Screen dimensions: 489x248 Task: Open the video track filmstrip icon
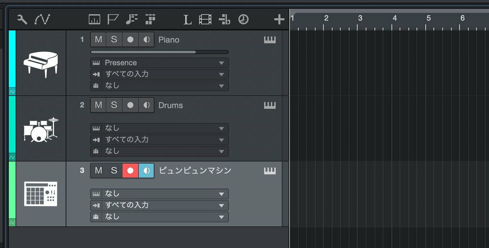[x=205, y=19]
